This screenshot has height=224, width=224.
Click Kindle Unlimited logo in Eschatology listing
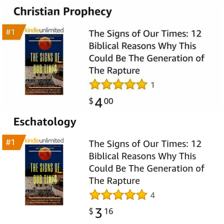pyautogui.click(x=44, y=140)
